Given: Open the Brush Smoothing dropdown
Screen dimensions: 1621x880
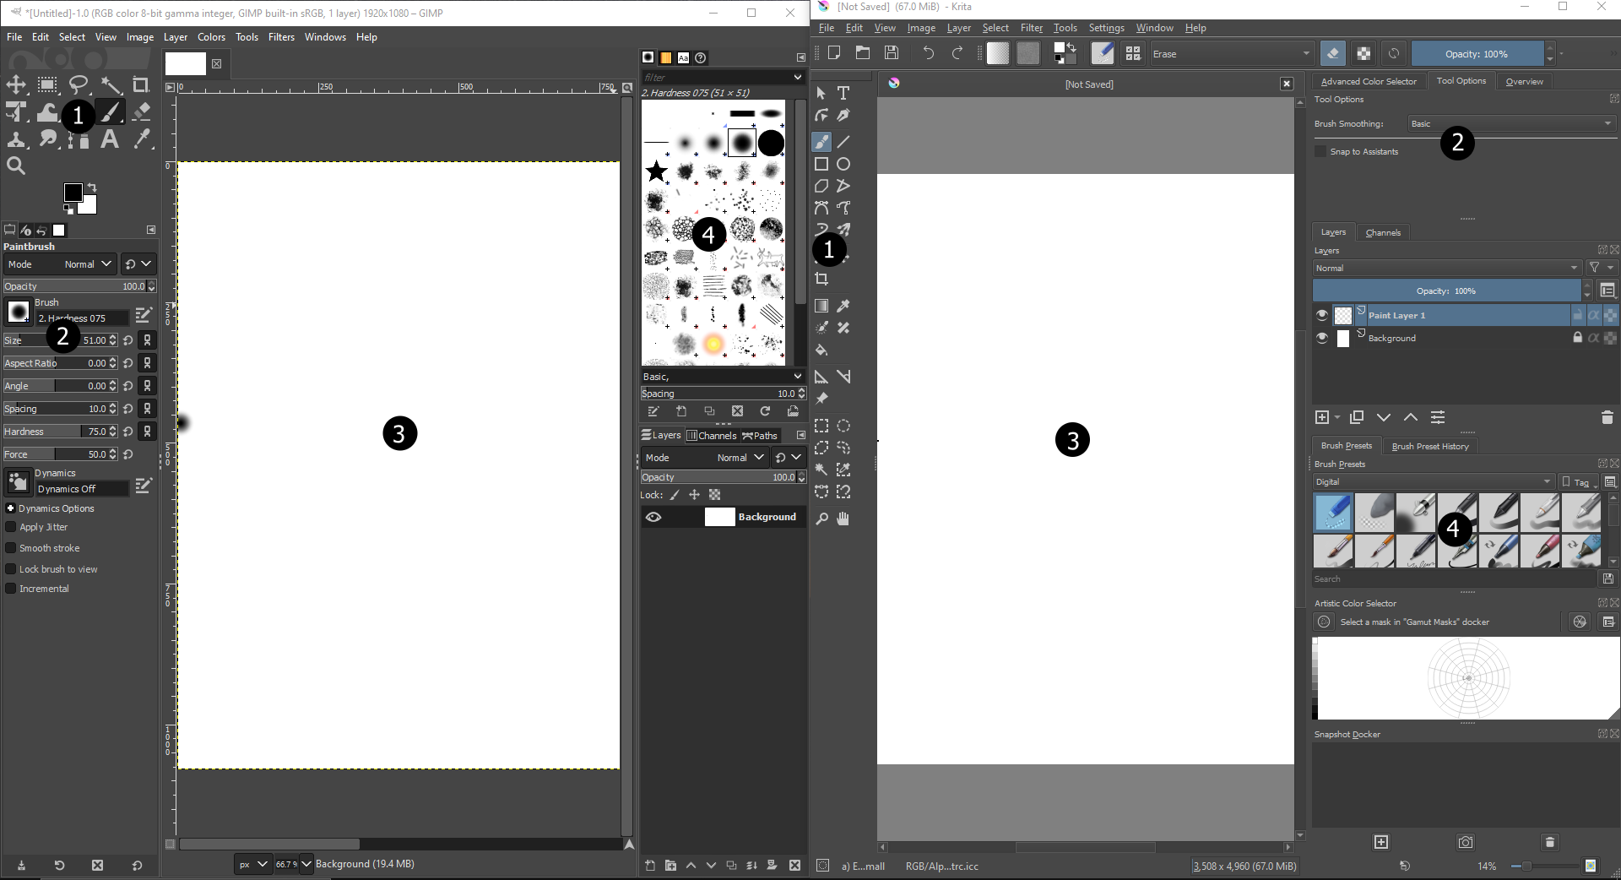Looking at the screenshot, I should point(1510,123).
